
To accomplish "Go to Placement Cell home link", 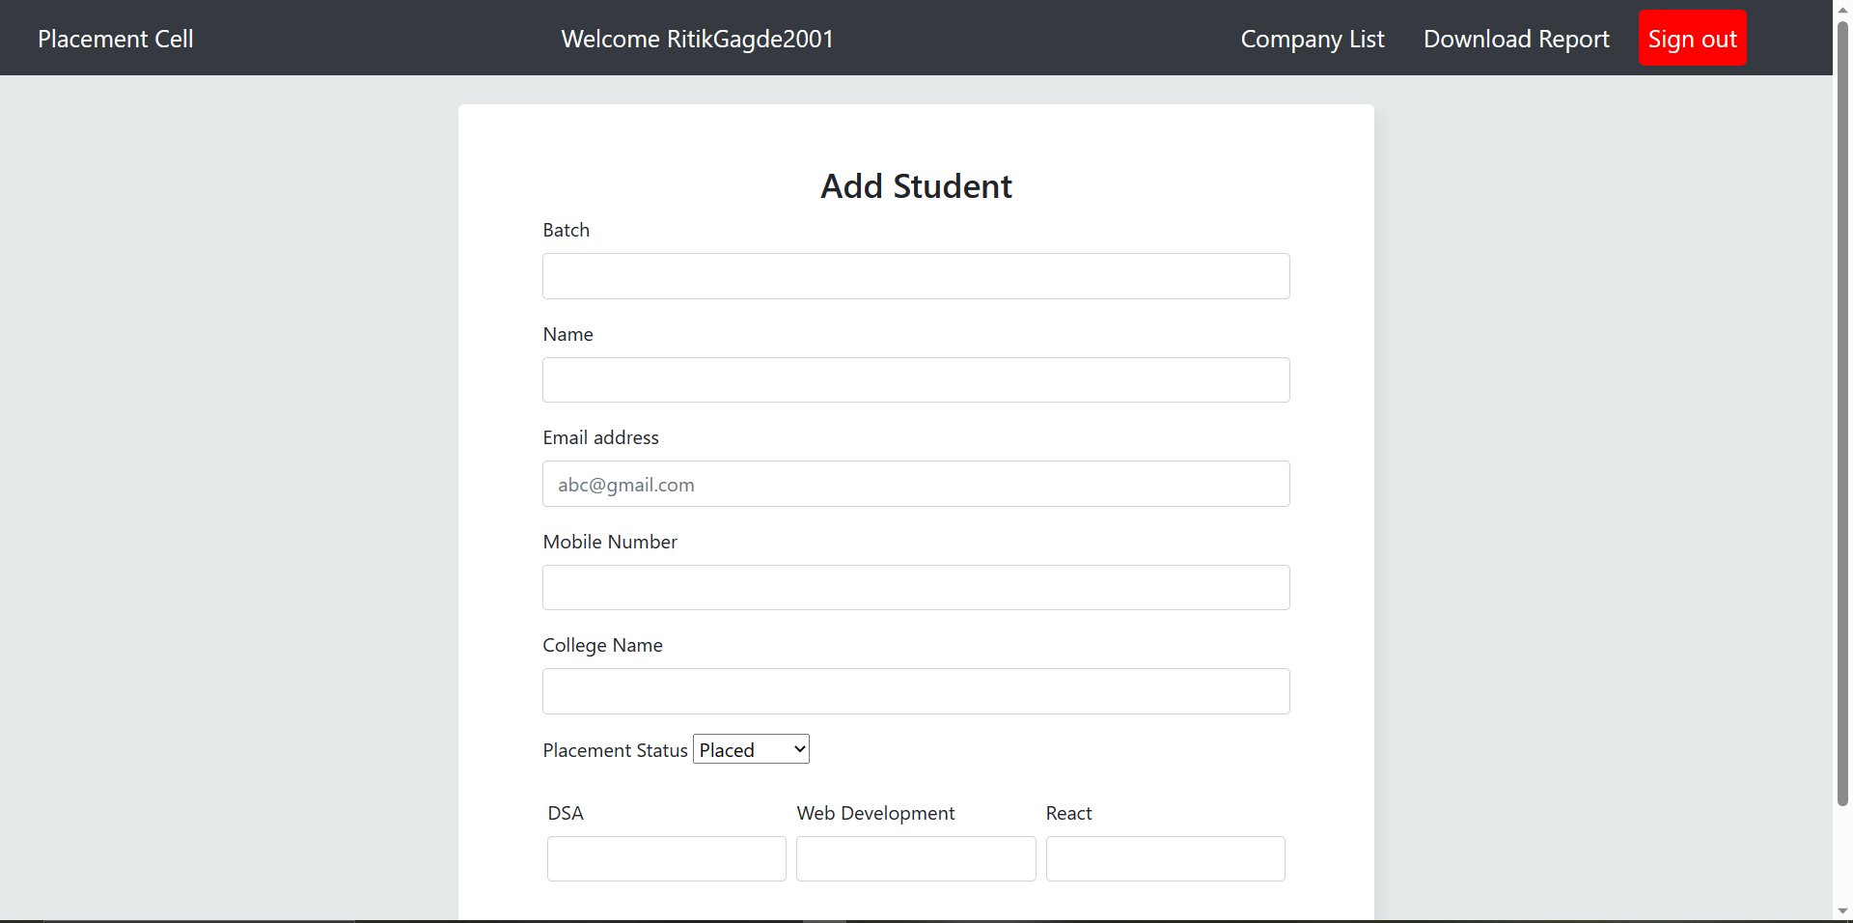I will click(x=115, y=39).
